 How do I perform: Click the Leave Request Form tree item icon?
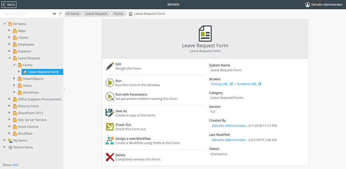point(25,72)
